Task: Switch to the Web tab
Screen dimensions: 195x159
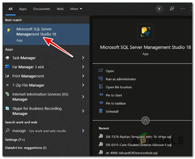Action: (x=60, y=9)
